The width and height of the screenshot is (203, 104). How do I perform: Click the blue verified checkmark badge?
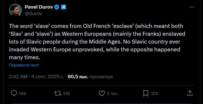[x=56, y=7]
